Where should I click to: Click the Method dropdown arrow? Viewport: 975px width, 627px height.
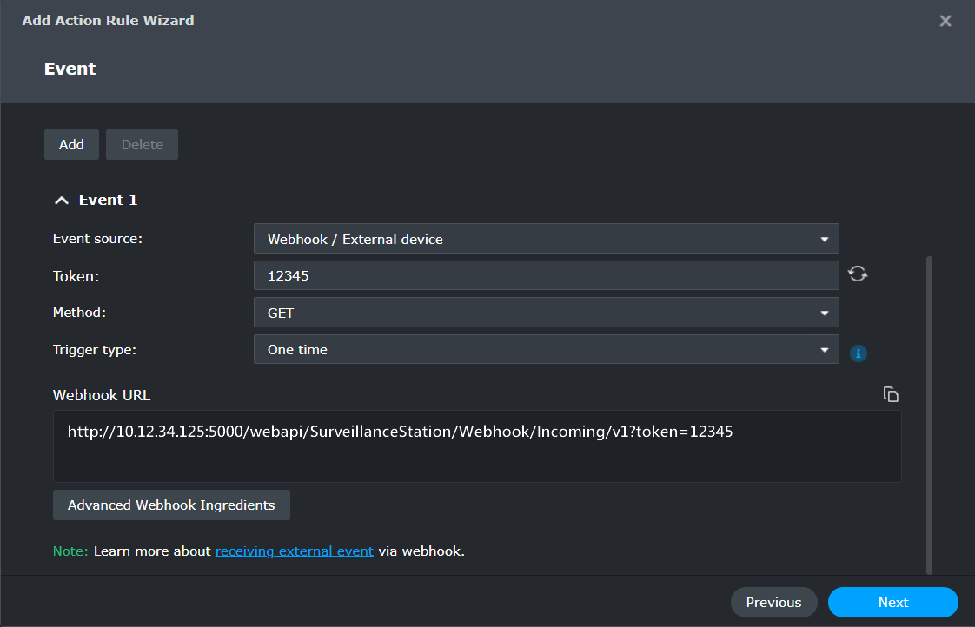point(825,312)
